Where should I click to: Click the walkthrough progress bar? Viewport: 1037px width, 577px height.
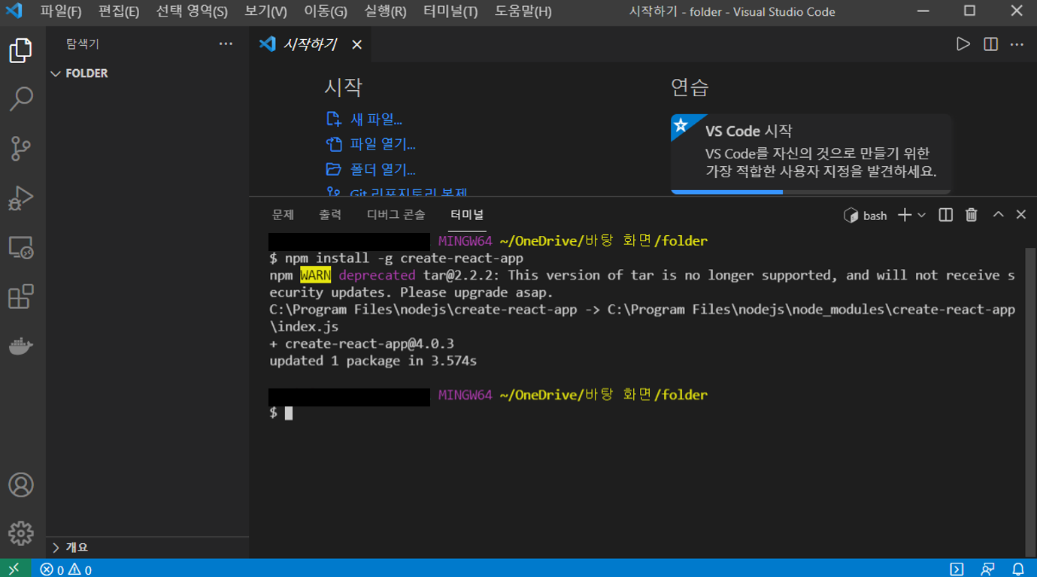811,192
